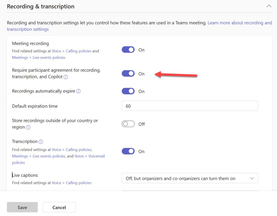Collapse the Recording & transcription section
The width and height of the screenshot is (277, 216).
269,6
